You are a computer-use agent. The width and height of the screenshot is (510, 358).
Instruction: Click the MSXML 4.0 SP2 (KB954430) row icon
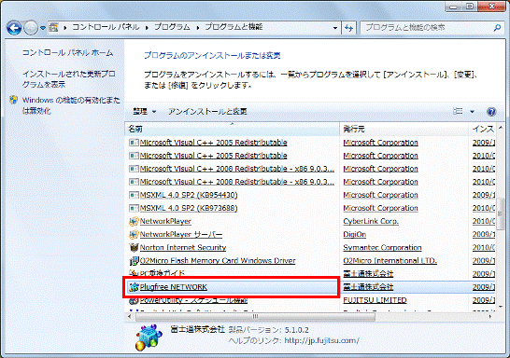134,195
